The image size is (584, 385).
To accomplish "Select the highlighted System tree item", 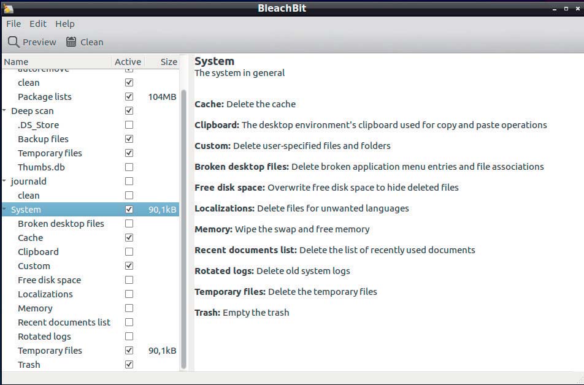I will coord(26,210).
